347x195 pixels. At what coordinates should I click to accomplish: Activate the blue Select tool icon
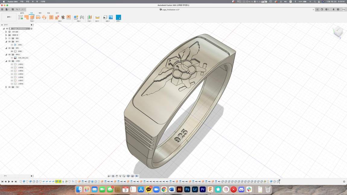tap(118, 17)
